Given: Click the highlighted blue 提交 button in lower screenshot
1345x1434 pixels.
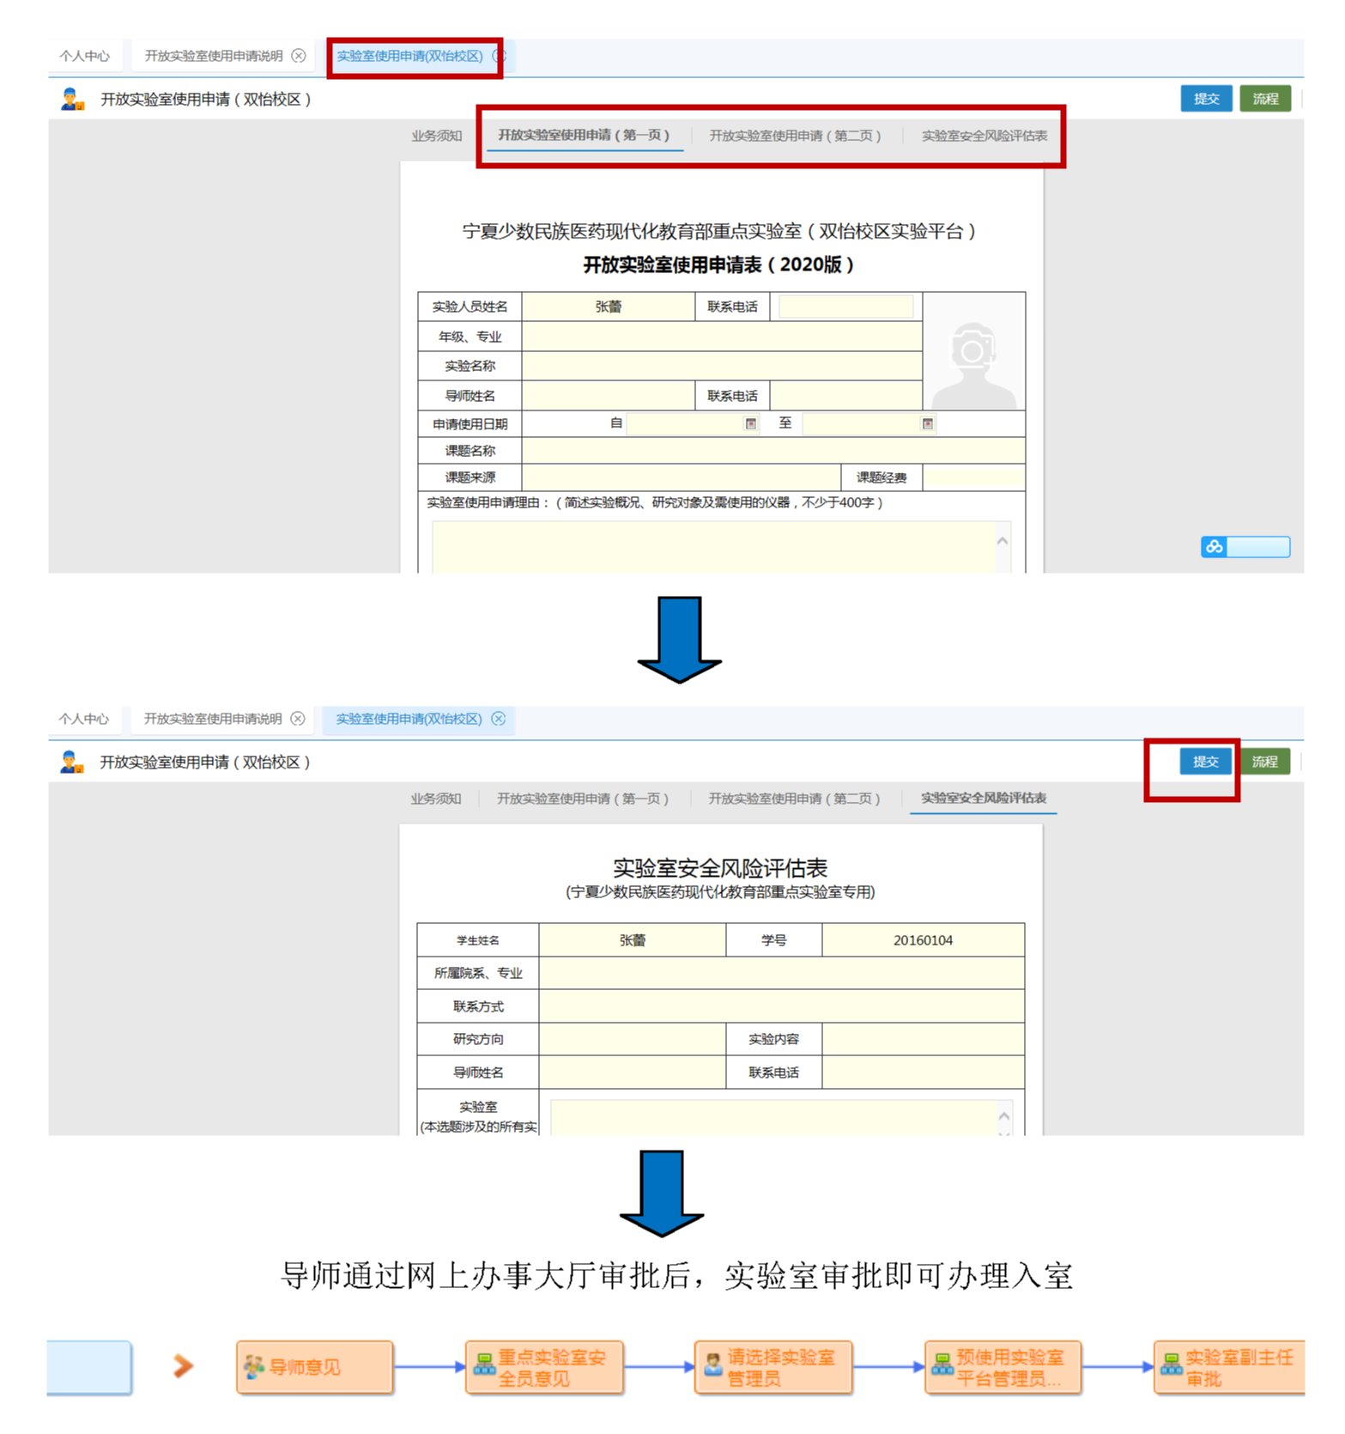Looking at the screenshot, I should (1205, 762).
